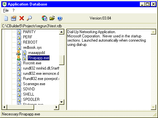Image resolution: width=158 pixels, height=118 pixels.
Task: Close the Application Database window
Action: coord(153,4)
